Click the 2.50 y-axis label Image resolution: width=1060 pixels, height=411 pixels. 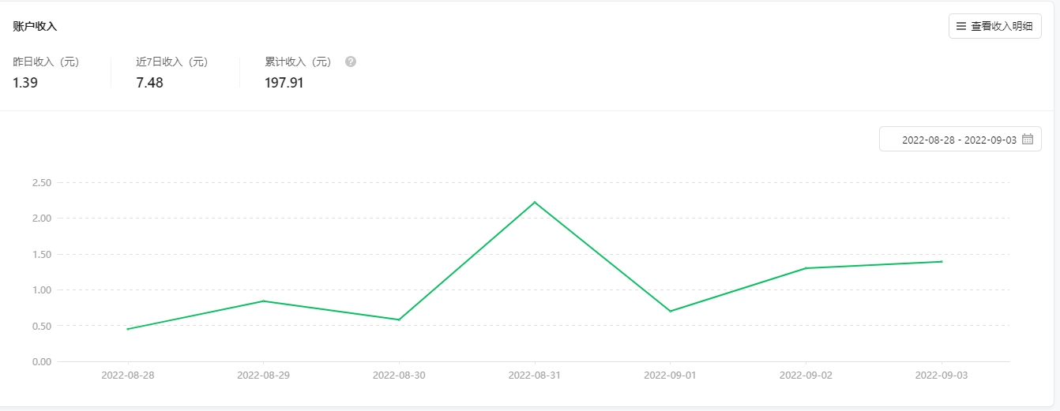coord(41,183)
